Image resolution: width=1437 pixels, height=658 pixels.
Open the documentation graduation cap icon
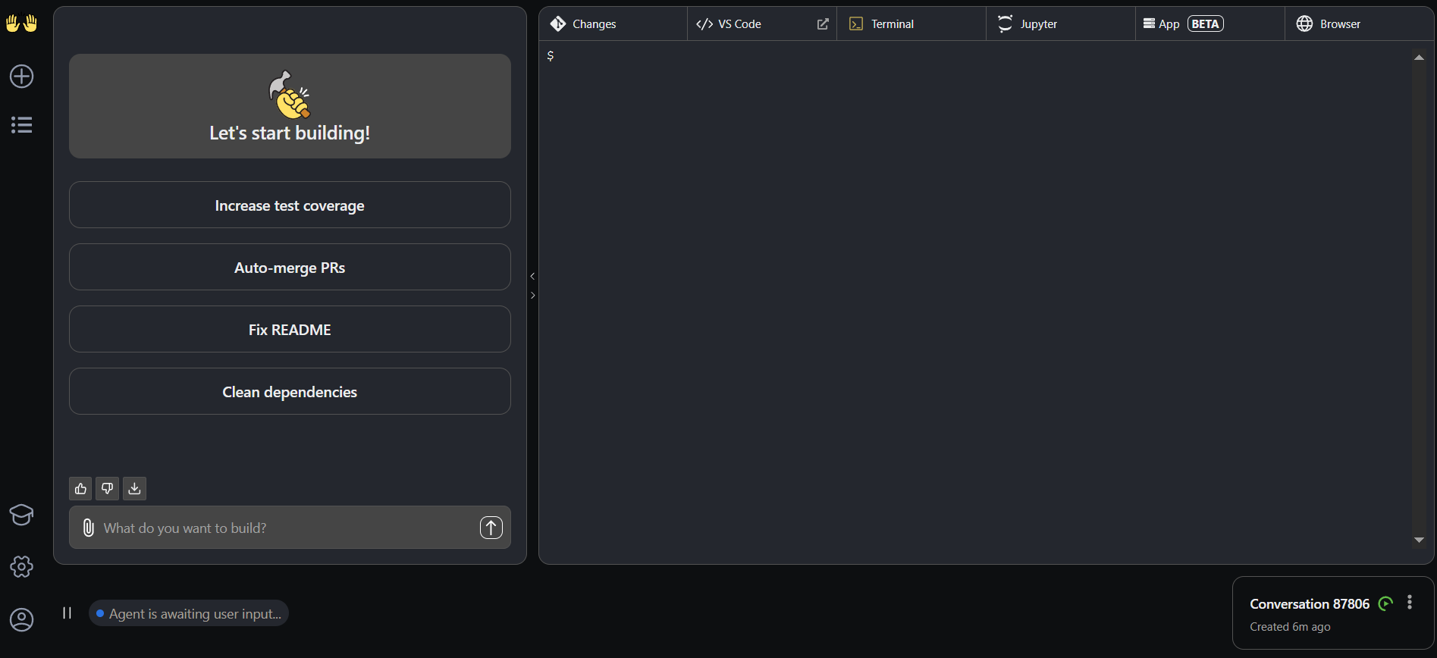click(x=21, y=515)
